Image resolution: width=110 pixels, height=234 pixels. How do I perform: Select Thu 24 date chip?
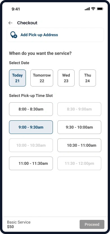pos(87,78)
